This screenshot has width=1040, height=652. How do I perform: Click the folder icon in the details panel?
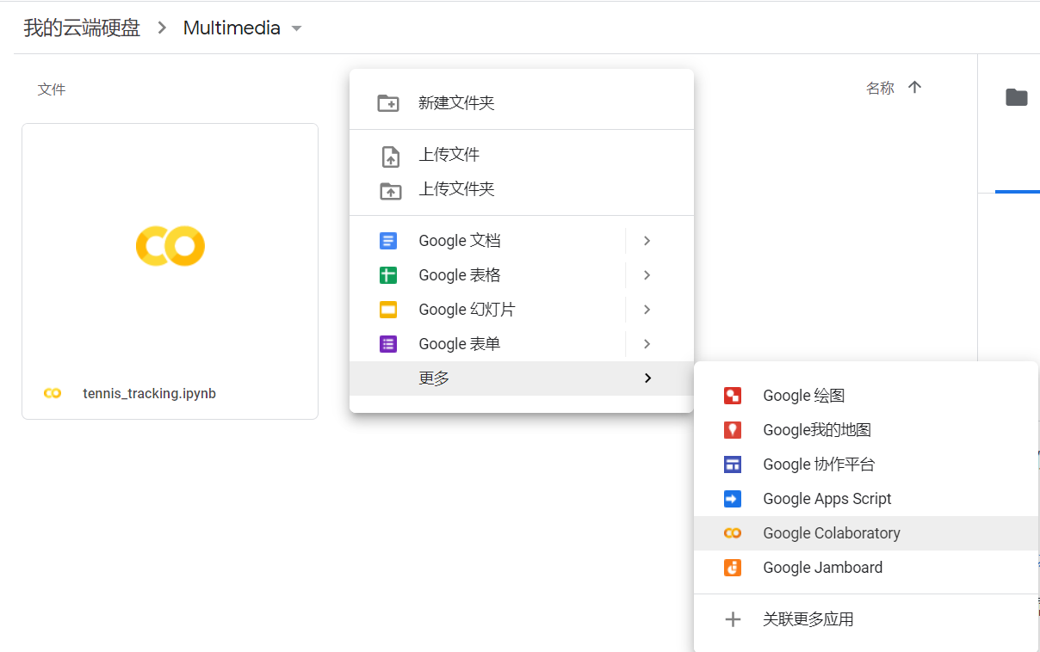coord(1017,97)
